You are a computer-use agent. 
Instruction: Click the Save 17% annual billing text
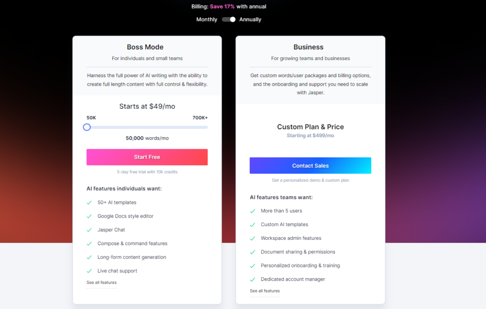(x=222, y=7)
